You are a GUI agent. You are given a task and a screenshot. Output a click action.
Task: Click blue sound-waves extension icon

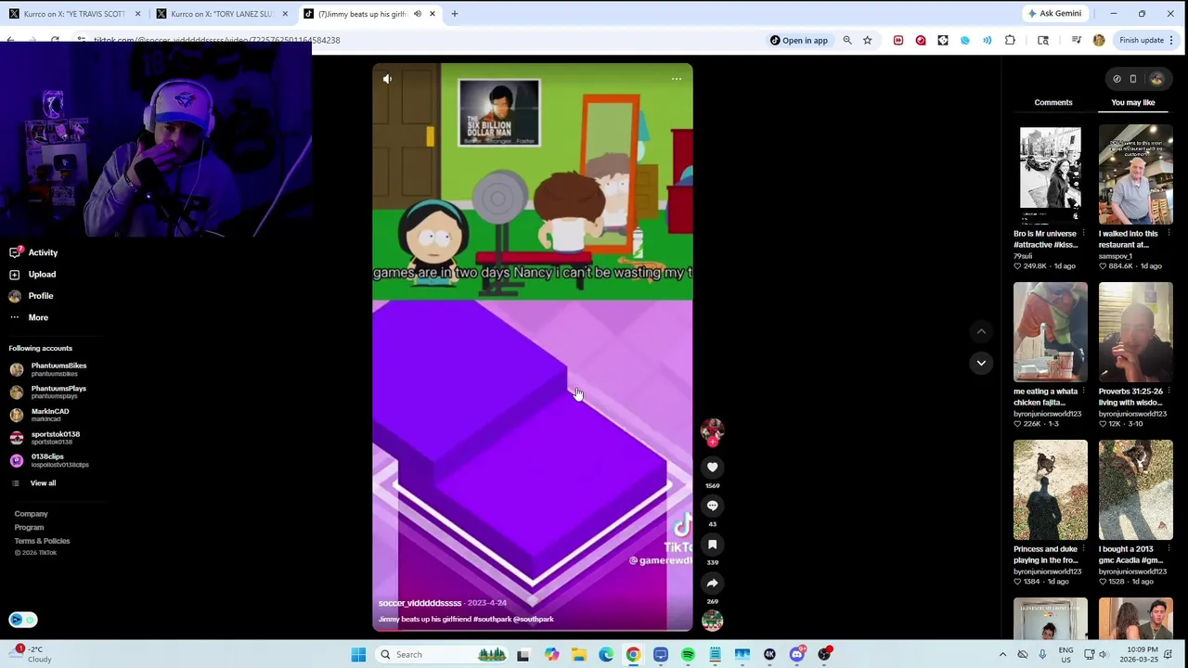(988, 40)
